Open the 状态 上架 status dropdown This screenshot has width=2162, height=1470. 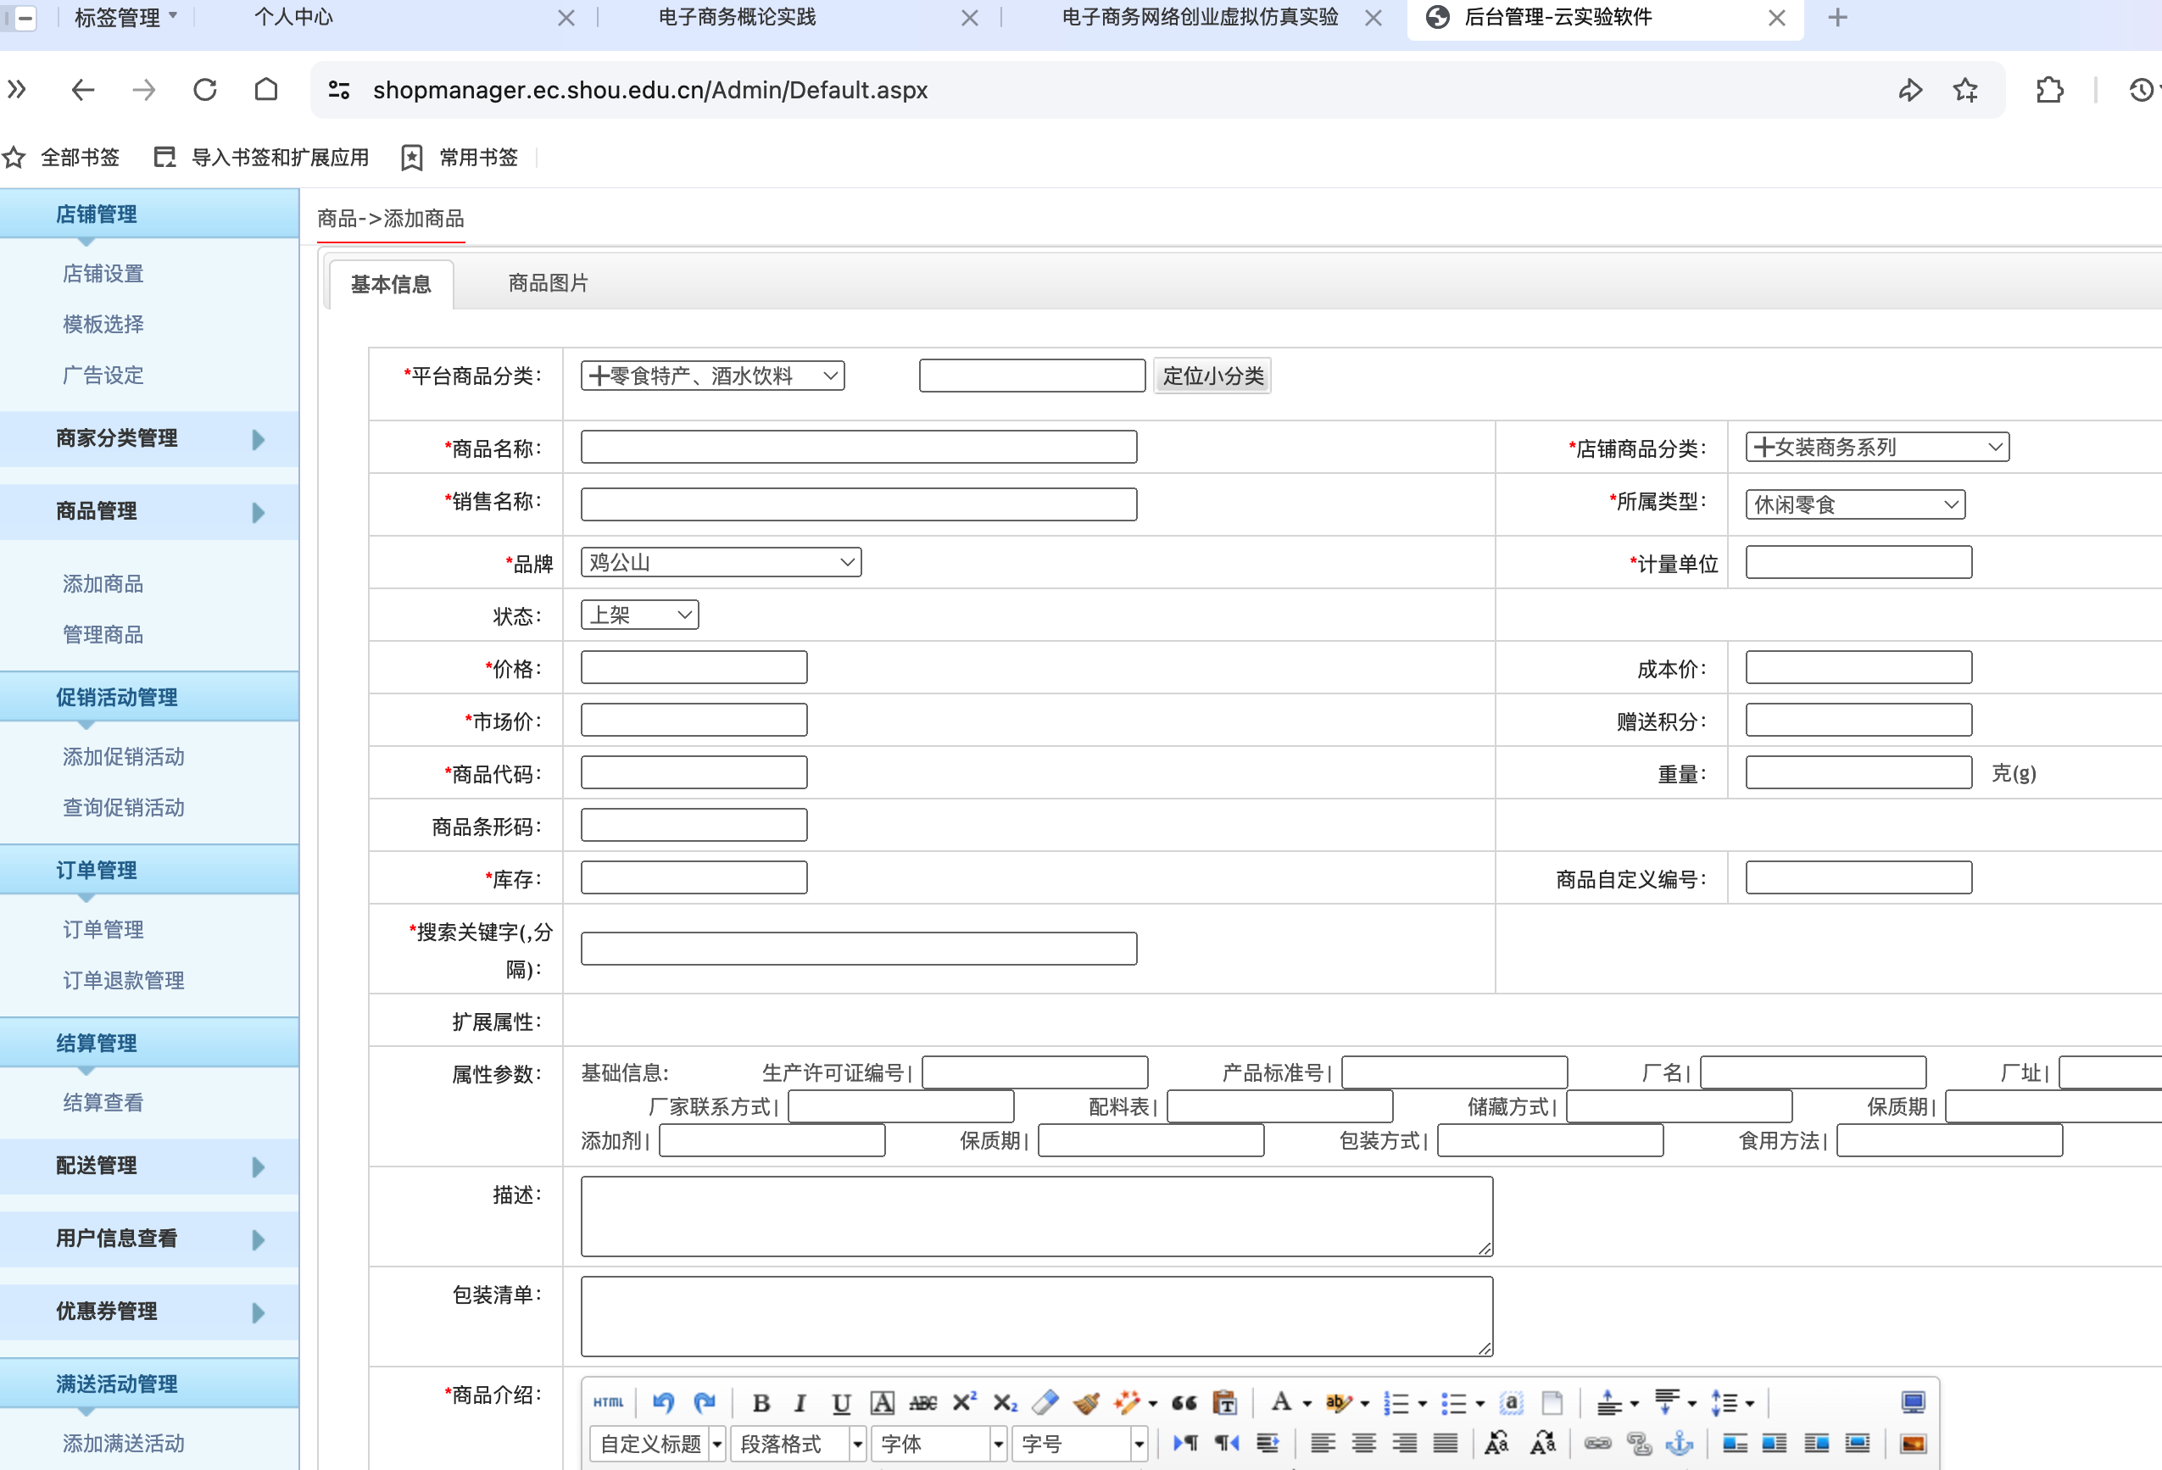[639, 615]
